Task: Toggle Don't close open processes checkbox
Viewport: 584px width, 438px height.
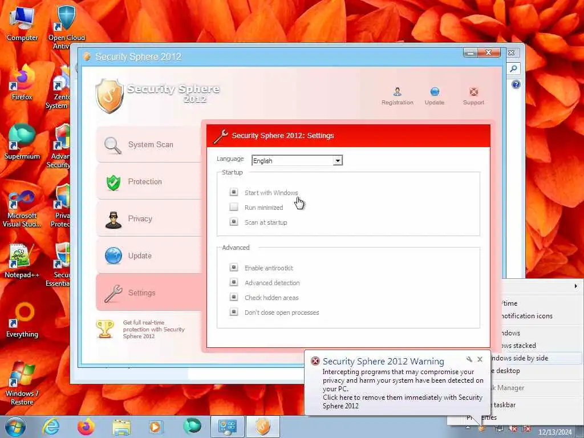Action: (x=233, y=312)
